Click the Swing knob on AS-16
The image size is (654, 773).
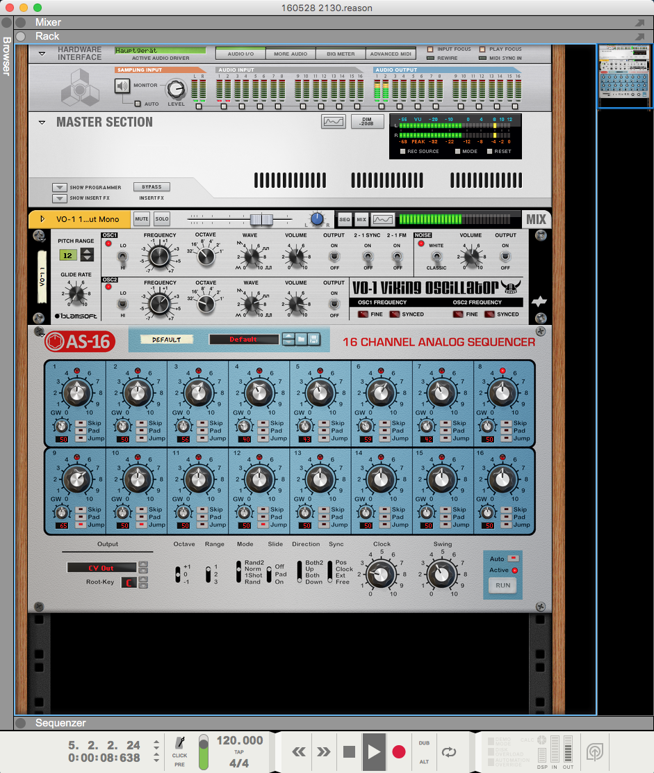tap(442, 574)
